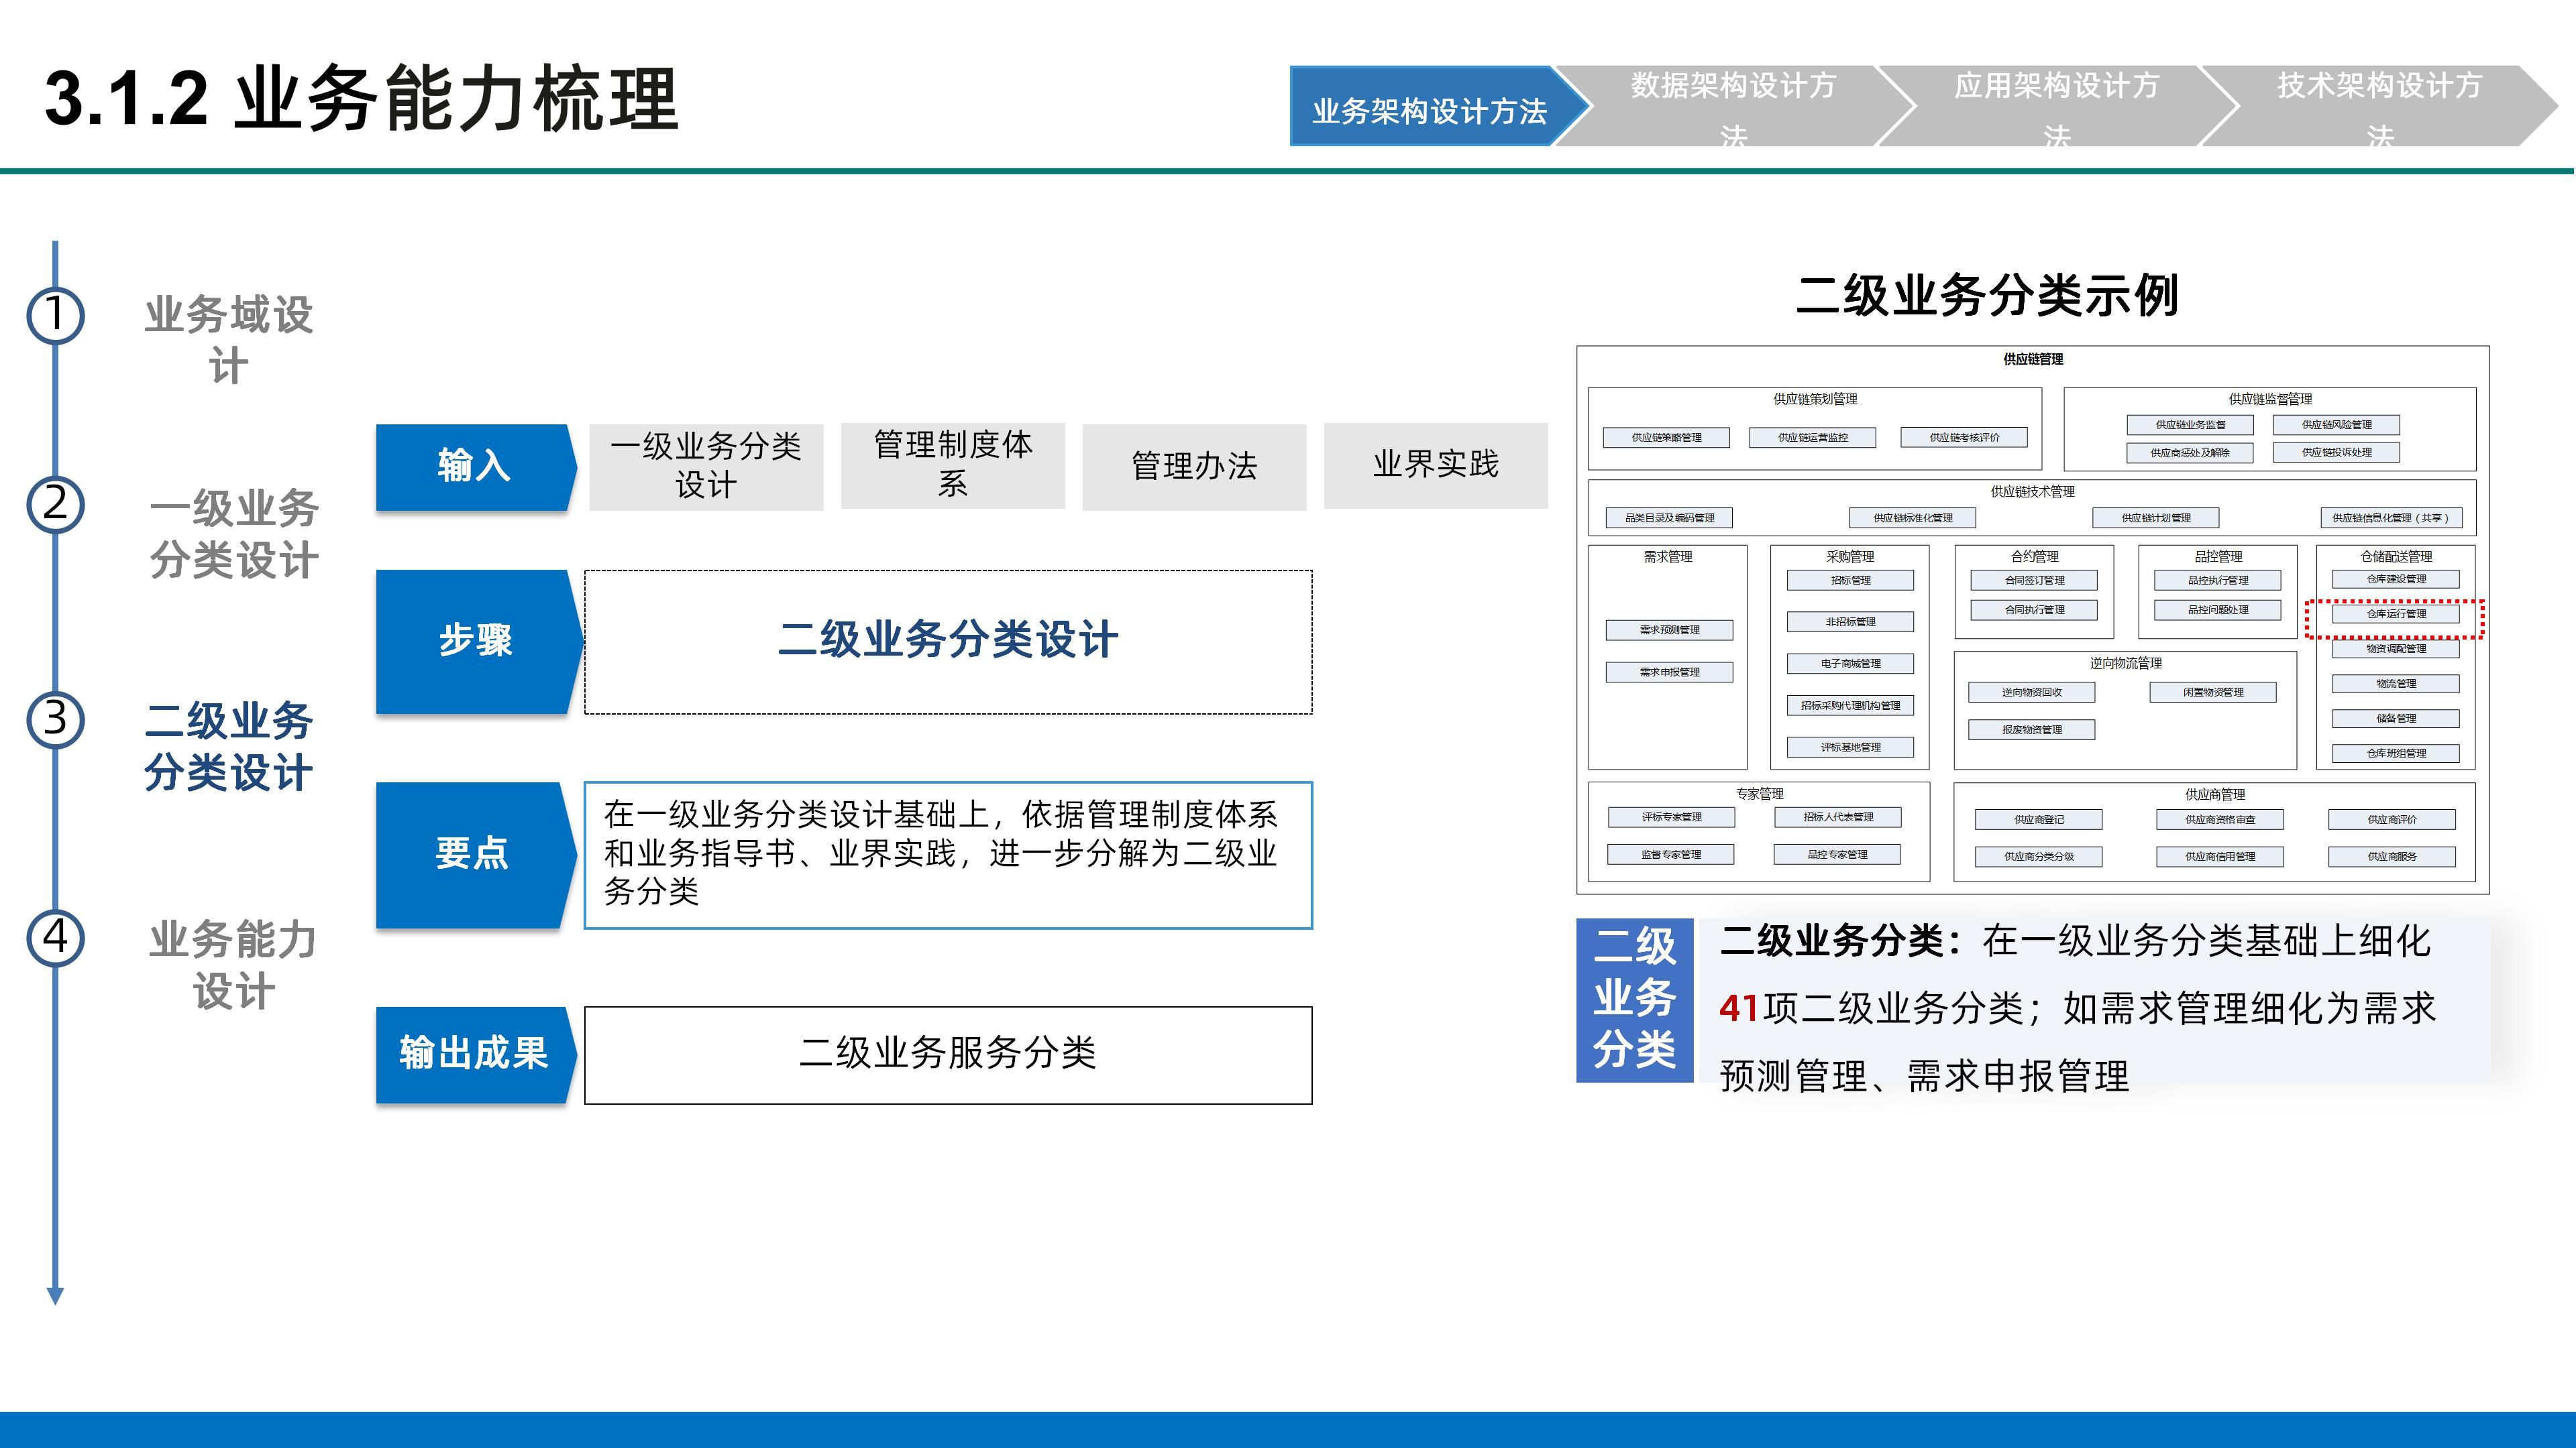The image size is (2576, 1448).
Task: Click the 二级业务服务分类 output box
Action: [x=948, y=1054]
